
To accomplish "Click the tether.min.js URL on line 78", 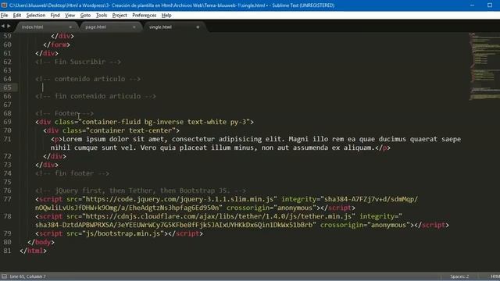I will (x=219, y=217).
